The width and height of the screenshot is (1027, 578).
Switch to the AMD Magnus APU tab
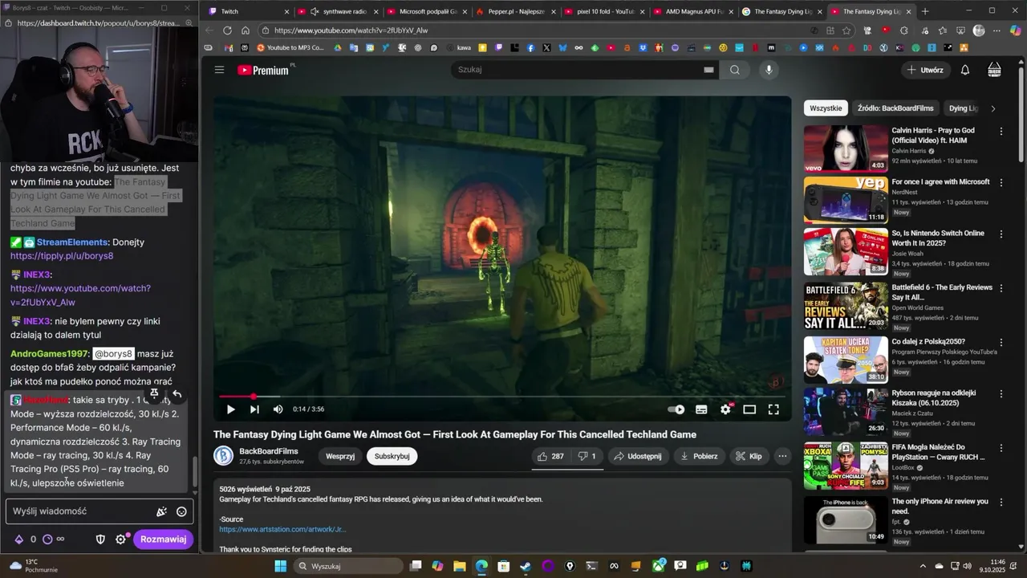point(693,11)
